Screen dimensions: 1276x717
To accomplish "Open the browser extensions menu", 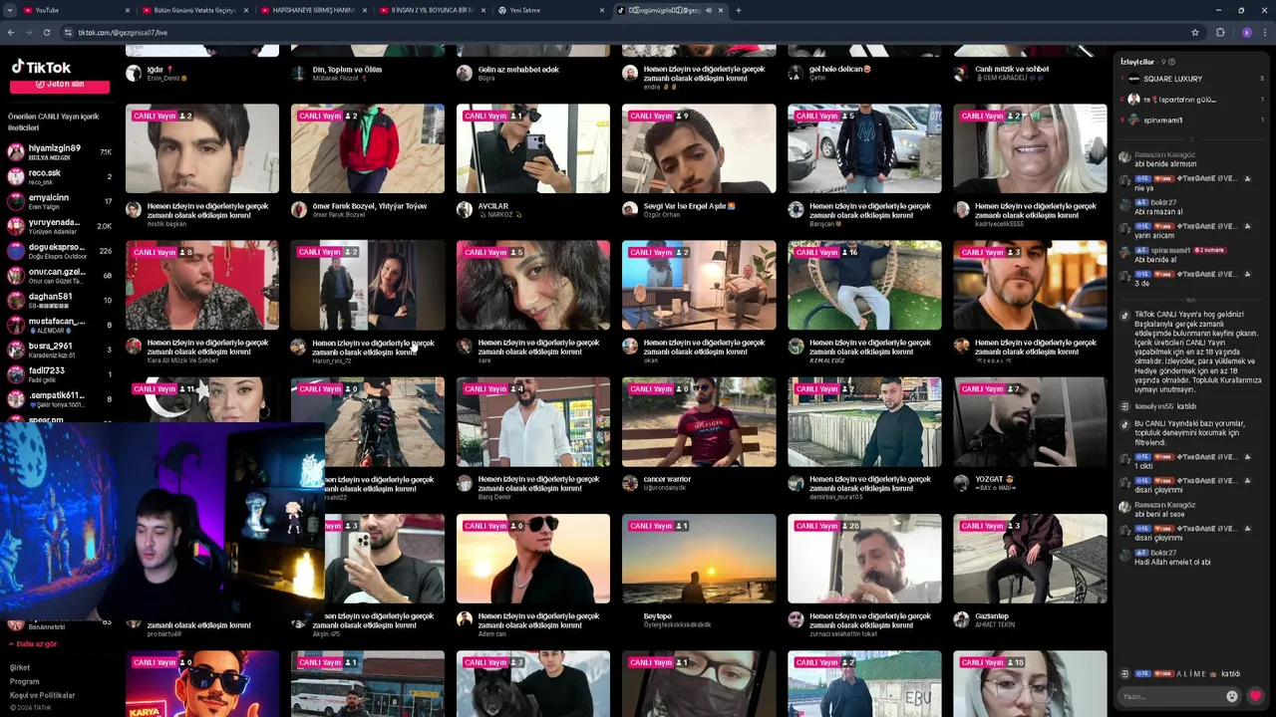I will pos(1220,32).
